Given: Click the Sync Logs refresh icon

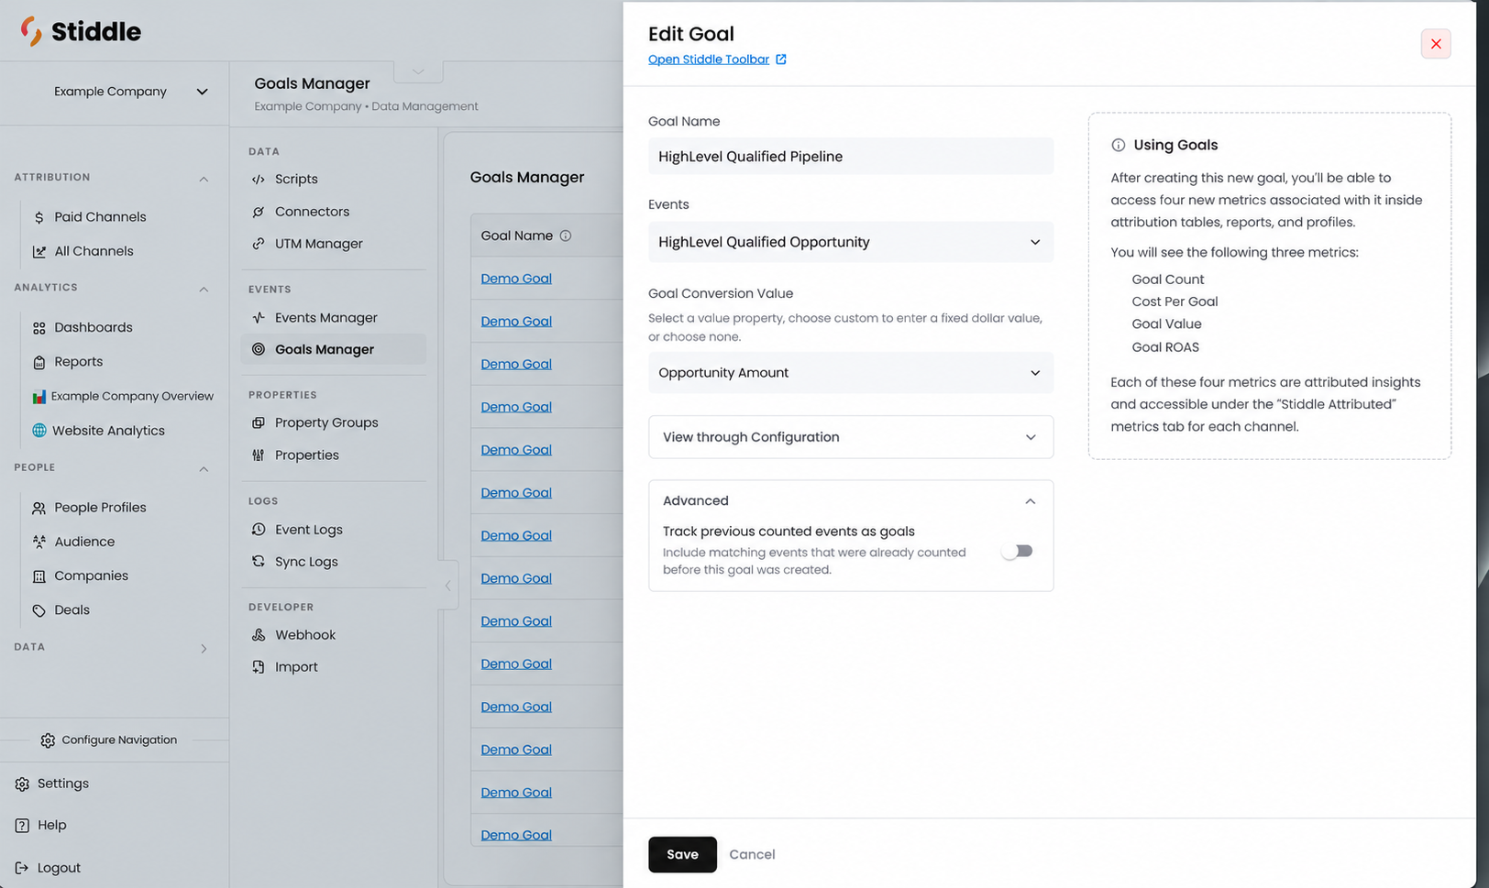Looking at the screenshot, I should [259, 562].
